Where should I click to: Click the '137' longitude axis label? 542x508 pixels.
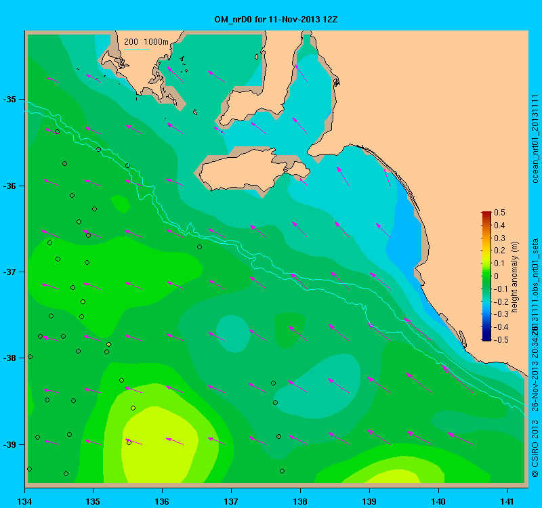tap(231, 501)
